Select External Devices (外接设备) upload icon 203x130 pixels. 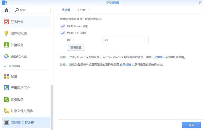6,45
